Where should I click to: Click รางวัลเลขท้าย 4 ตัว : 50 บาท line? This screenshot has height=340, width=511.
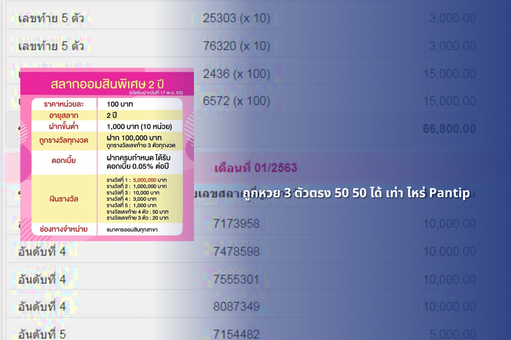(137, 212)
